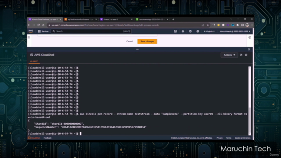Reload the current page
The height and width of the screenshot is (158, 281).
point(39,25)
